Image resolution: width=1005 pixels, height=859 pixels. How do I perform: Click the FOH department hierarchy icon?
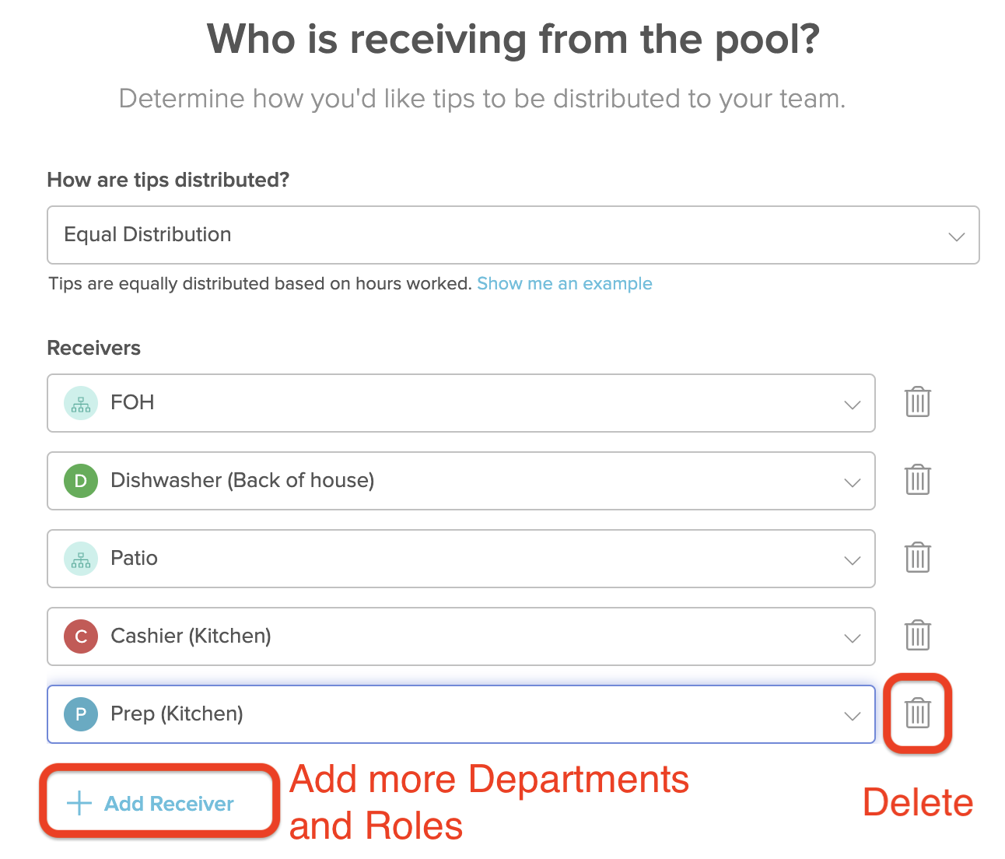[x=80, y=402]
